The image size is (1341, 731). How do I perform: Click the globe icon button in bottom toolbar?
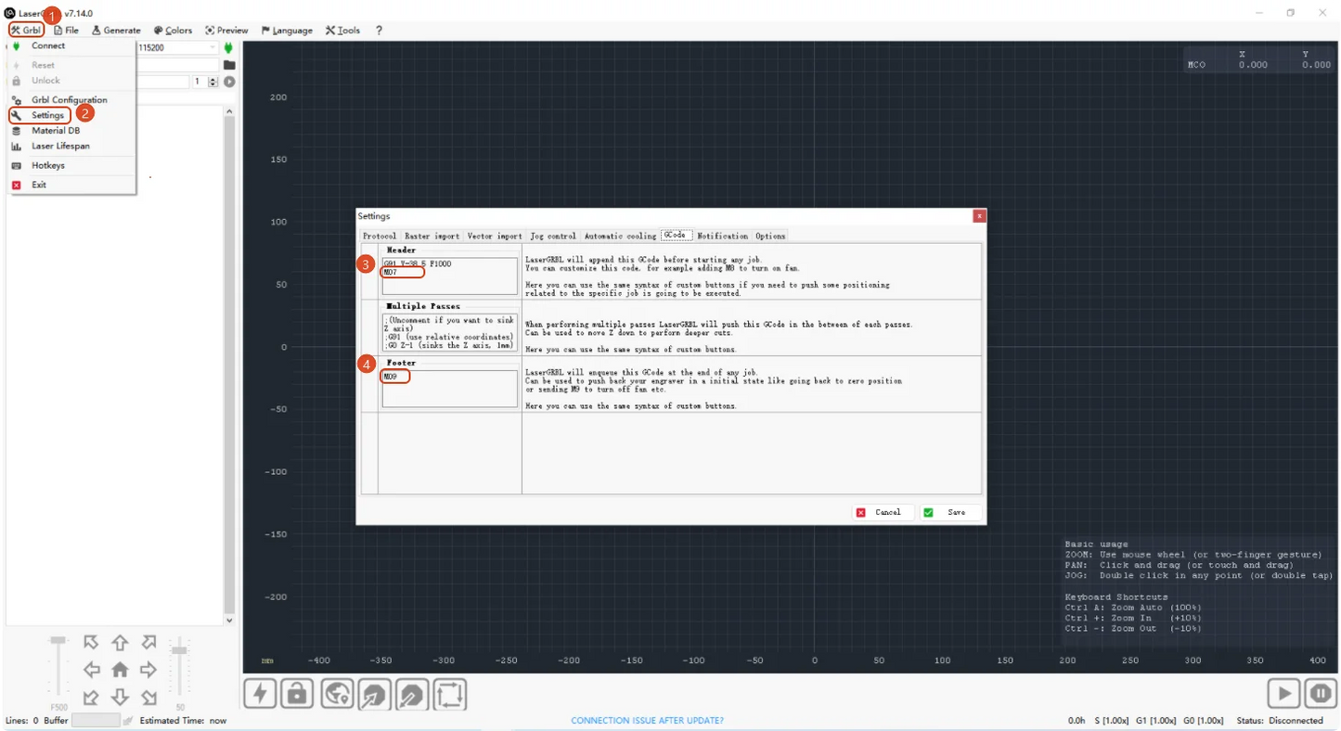click(x=337, y=694)
